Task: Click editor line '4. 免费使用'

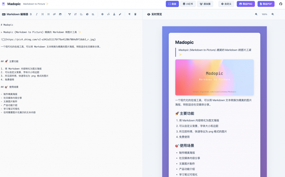Action: coord(7,79)
